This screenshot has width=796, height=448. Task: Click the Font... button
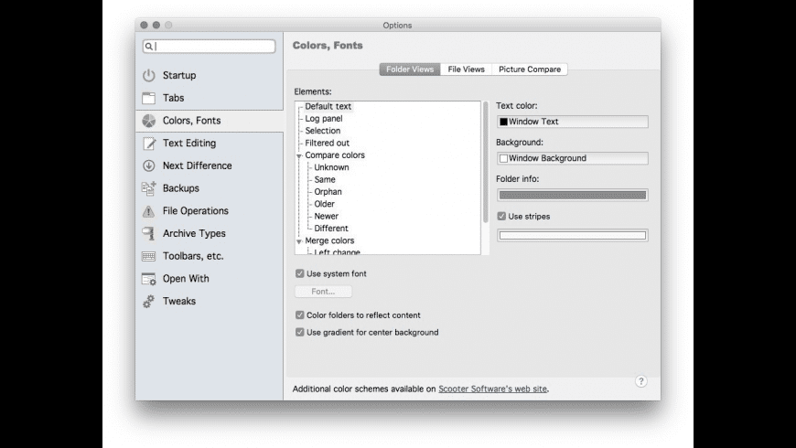point(323,292)
